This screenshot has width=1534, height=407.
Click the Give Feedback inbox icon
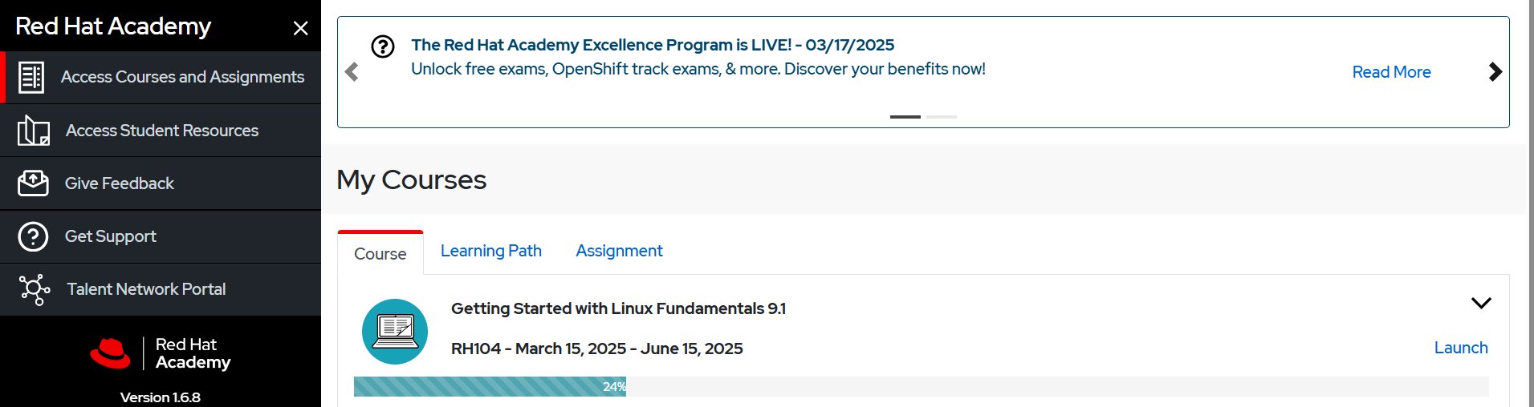(x=33, y=183)
